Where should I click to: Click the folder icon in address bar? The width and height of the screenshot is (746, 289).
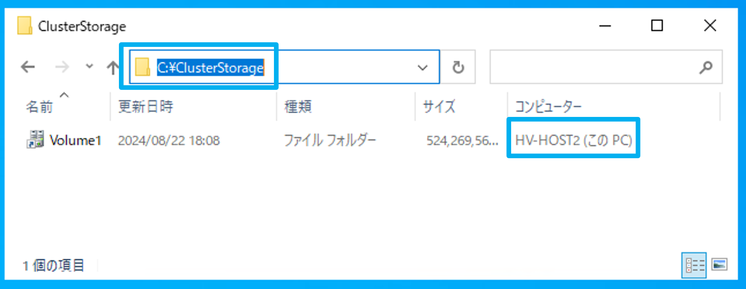click(x=142, y=67)
